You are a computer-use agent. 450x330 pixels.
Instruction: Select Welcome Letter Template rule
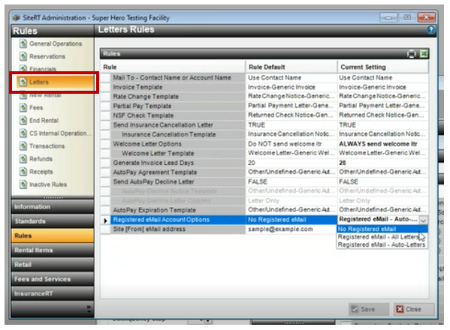[178, 153]
